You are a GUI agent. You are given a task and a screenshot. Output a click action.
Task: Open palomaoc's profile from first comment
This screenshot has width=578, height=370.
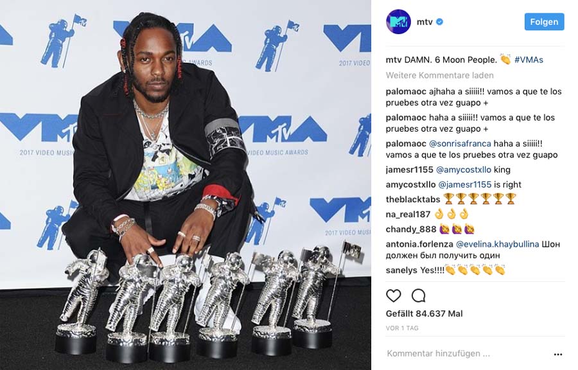point(406,91)
